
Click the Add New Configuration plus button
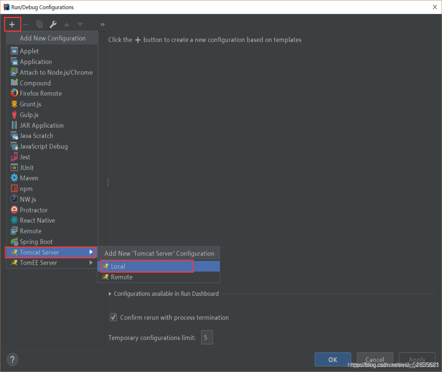[12, 25]
